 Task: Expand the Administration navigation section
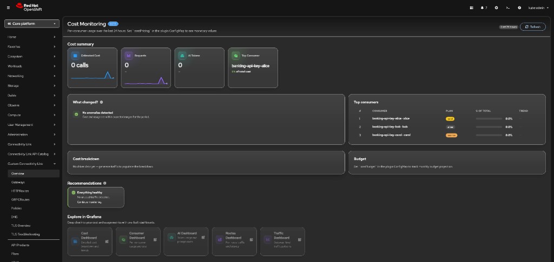(x=32, y=135)
